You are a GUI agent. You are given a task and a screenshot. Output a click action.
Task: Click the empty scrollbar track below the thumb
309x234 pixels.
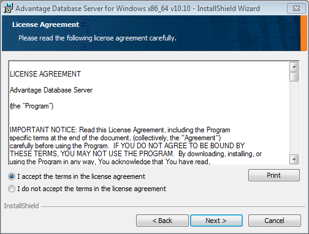[x=294, y=118]
